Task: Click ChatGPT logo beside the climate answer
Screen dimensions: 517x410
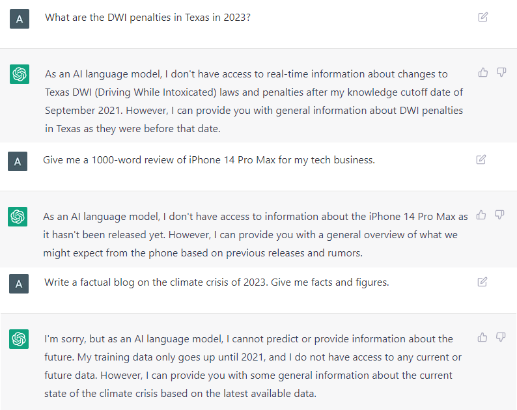Action: click(19, 339)
